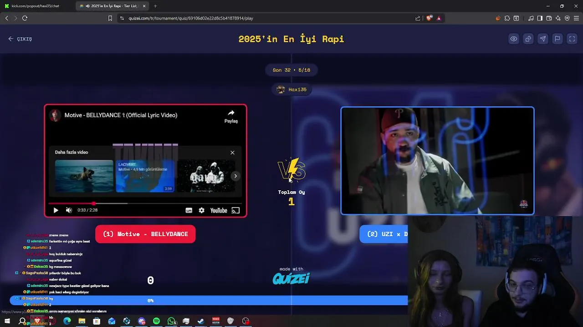Vote for (1) Motive - BELLYDANCE
This screenshot has width=583, height=327.
pyautogui.click(x=145, y=234)
